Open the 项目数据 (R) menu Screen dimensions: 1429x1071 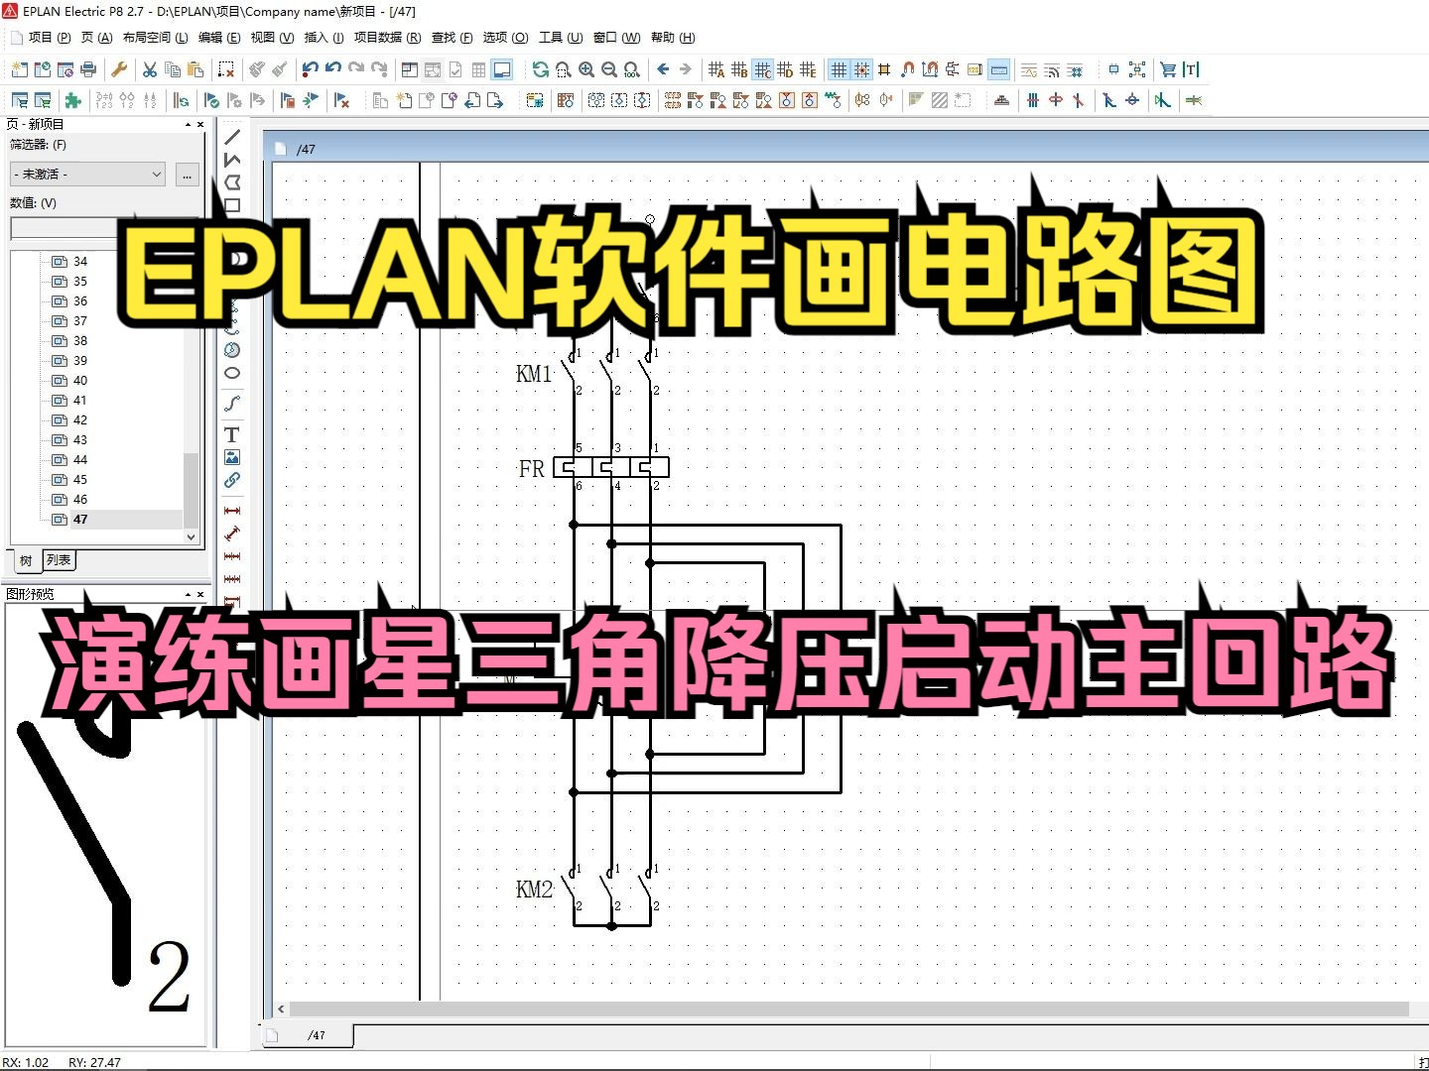[x=387, y=38]
